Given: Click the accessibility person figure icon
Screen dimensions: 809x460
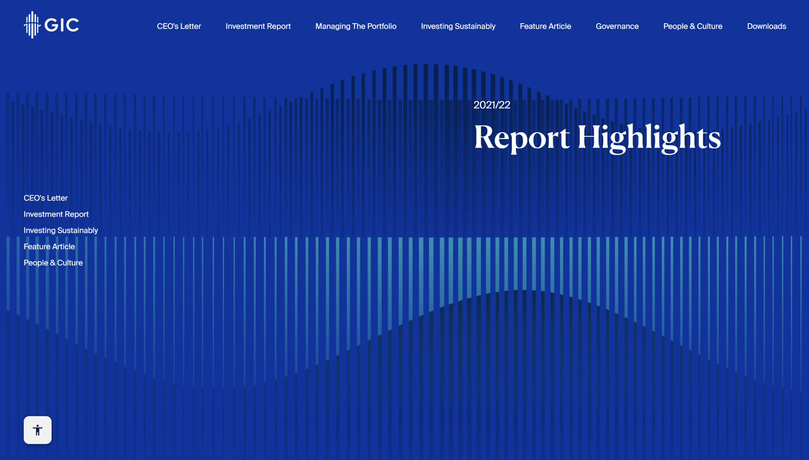Looking at the screenshot, I should (37, 430).
